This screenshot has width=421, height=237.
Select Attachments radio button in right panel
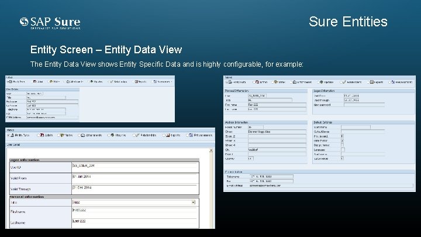click(291, 82)
